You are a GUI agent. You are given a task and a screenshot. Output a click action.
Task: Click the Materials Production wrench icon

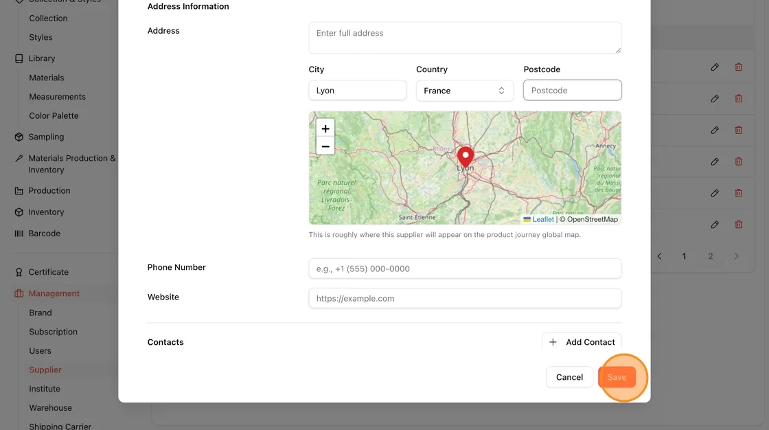[x=19, y=158]
